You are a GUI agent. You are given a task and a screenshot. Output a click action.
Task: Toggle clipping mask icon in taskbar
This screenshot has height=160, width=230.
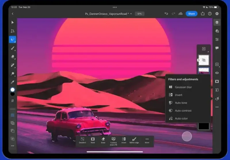pos(217,90)
